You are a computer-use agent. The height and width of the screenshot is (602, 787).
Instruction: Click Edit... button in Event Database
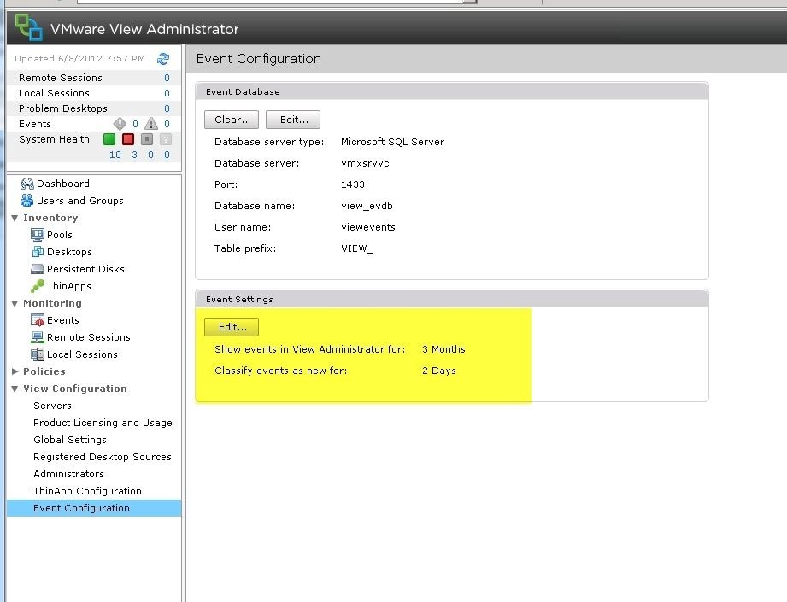(x=293, y=120)
